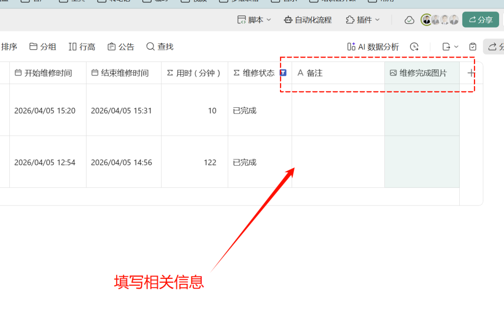This screenshot has width=504, height=333.
Task: Click the blue filter icon on 维修状态
Action: [283, 73]
